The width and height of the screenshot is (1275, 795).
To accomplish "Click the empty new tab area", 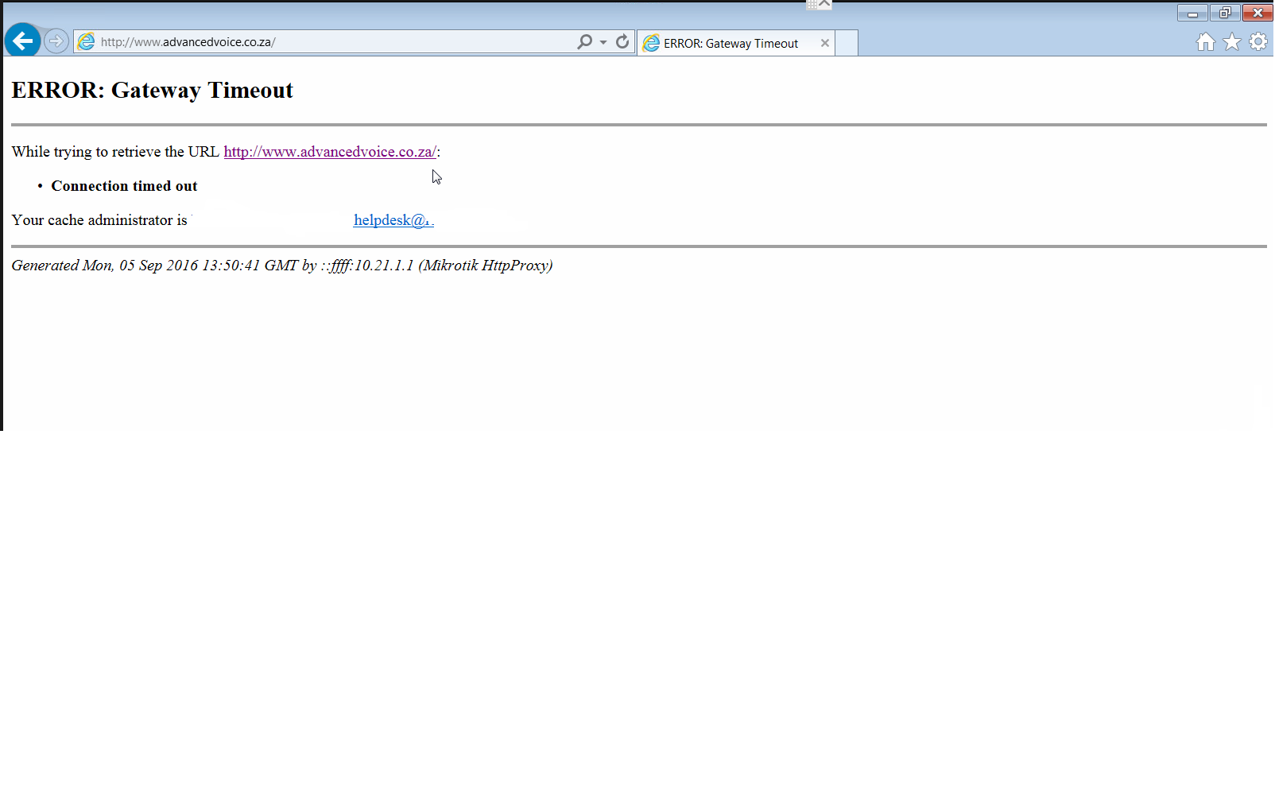I will [846, 42].
